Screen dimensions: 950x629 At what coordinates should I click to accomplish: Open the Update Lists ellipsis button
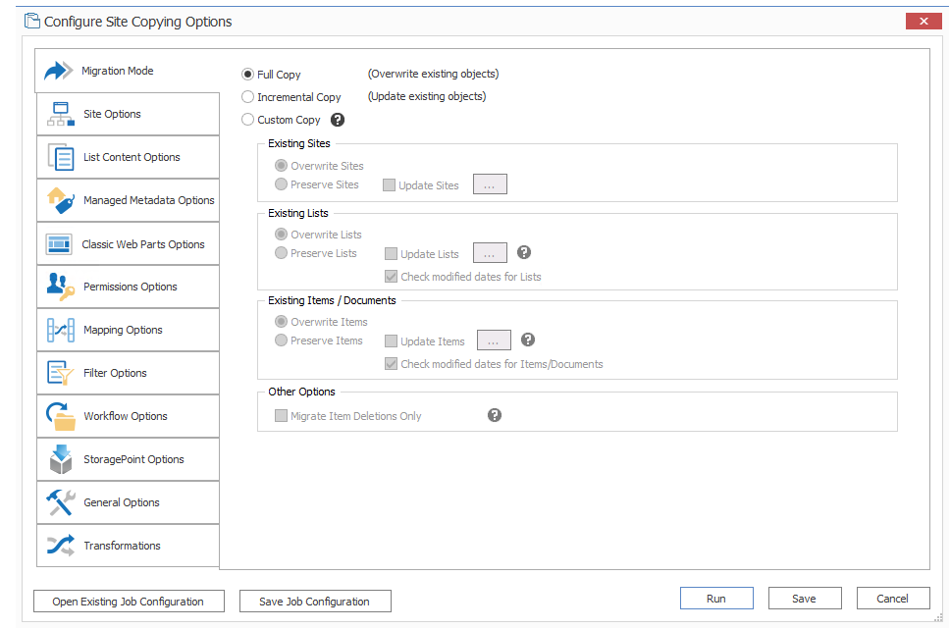pyautogui.click(x=490, y=253)
